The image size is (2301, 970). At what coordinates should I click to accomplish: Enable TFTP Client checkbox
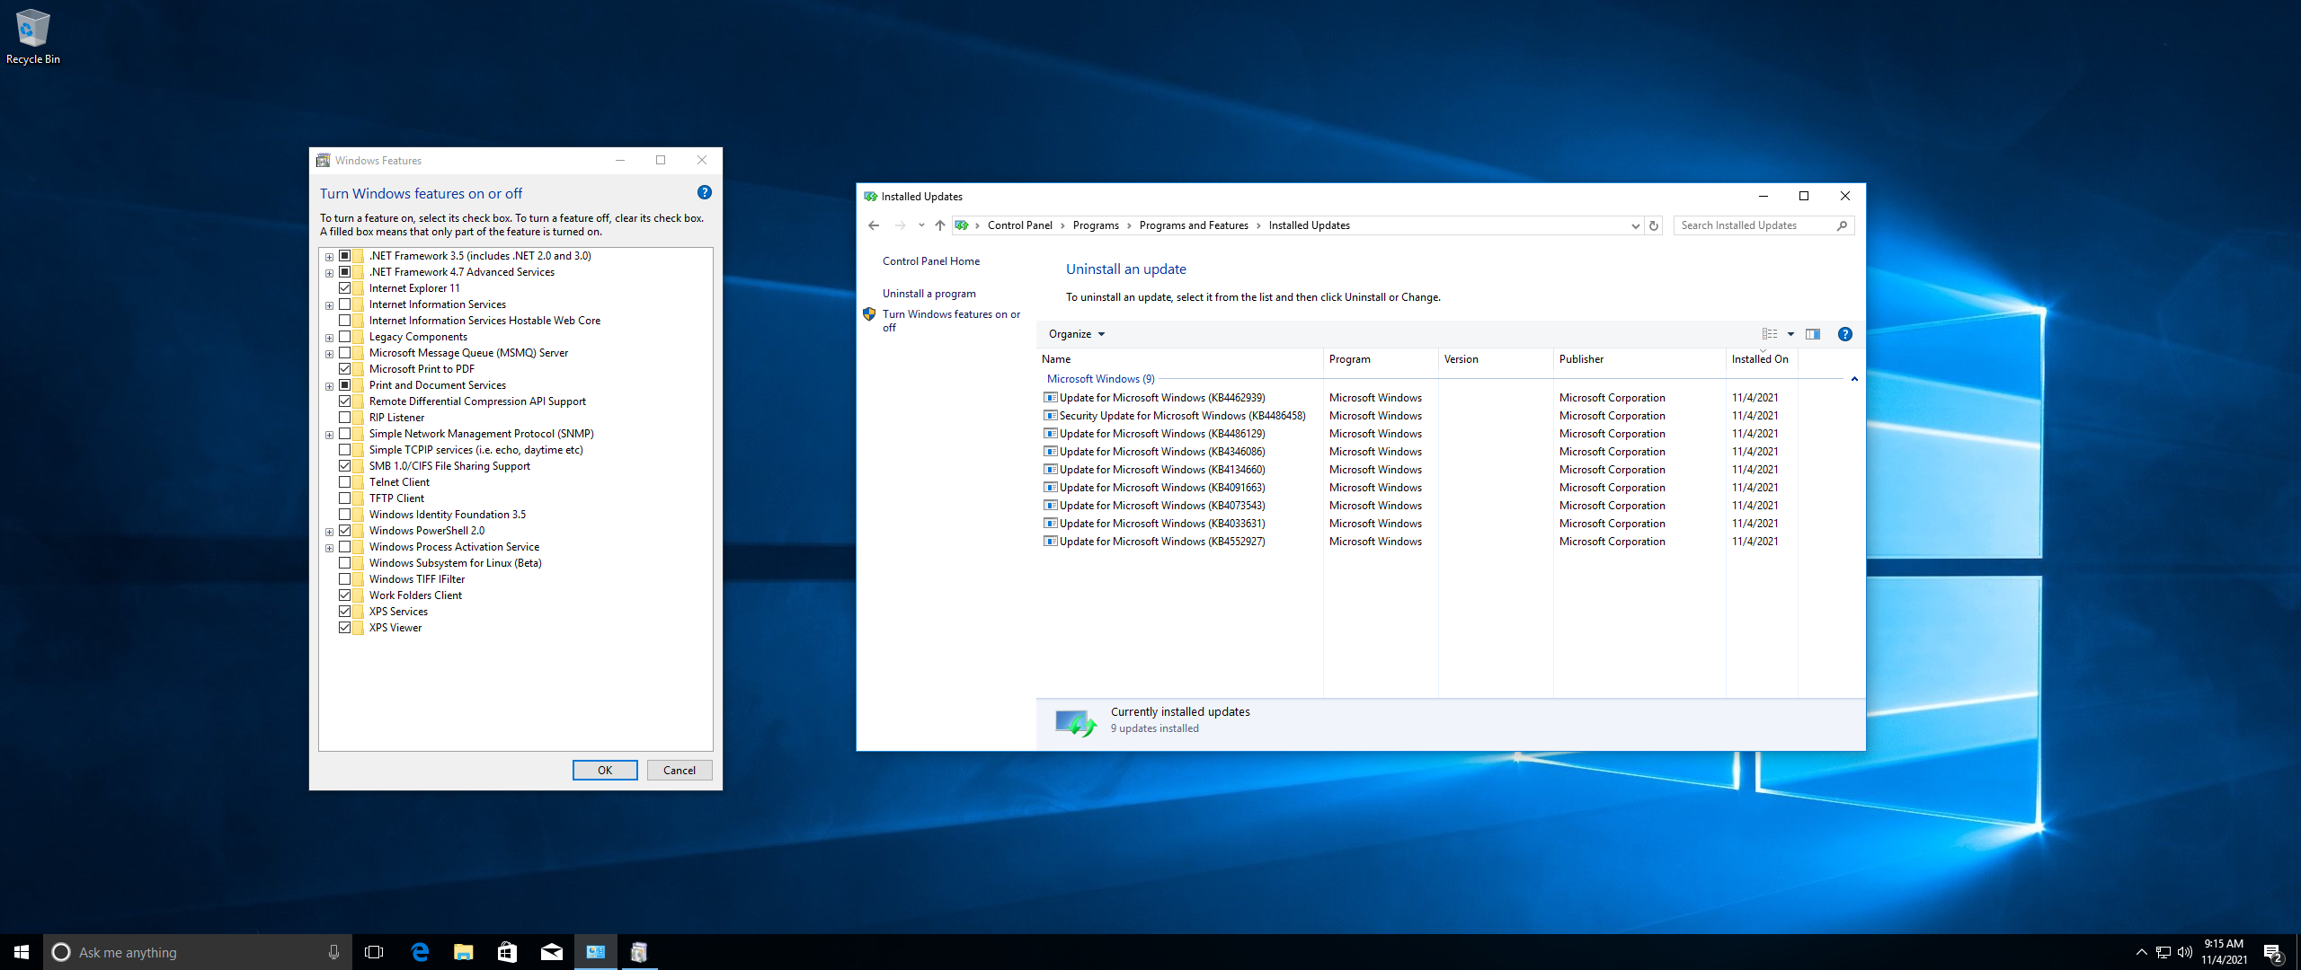pos(344,498)
